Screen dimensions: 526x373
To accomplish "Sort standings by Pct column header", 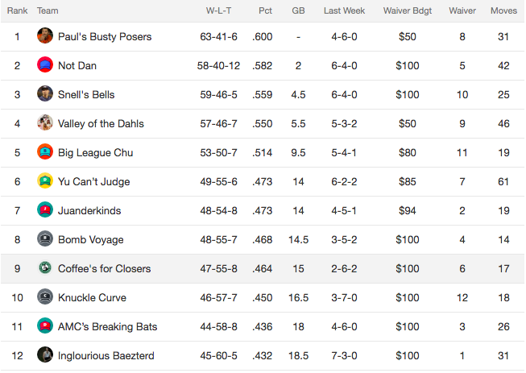I will pyautogui.click(x=265, y=10).
